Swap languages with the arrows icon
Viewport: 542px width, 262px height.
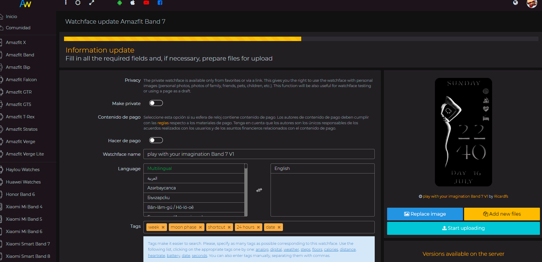(x=259, y=190)
